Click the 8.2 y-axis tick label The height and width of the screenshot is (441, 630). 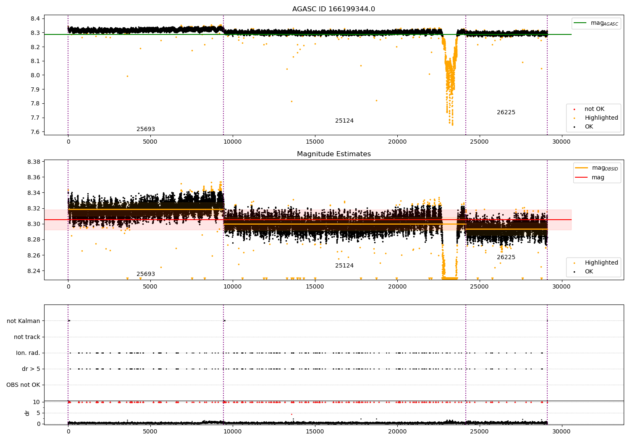coord(35,47)
